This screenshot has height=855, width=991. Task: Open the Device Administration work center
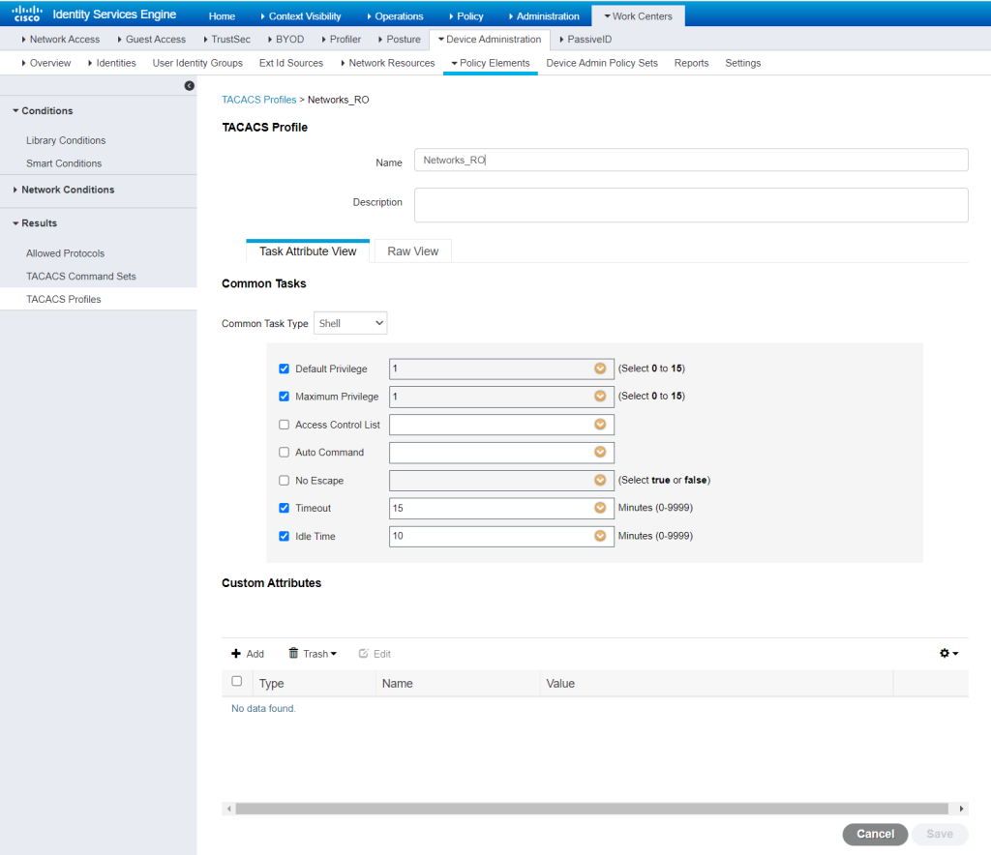490,39
